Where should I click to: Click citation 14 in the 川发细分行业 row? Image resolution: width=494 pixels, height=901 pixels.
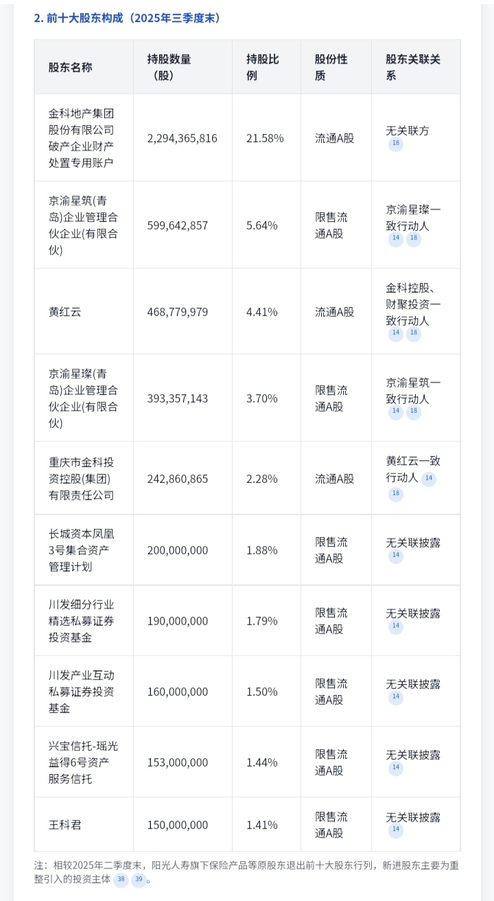click(395, 627)
